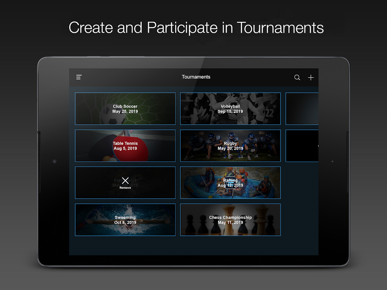Add a new tournament with plus icon
Viewport: 387px width, 290px height.
311,78
